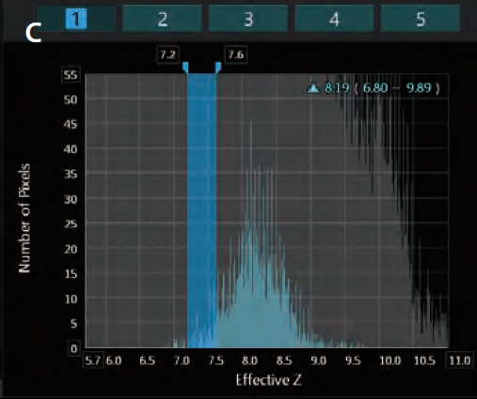Screen dimensions: 477x399
Task: Click the histogram peak icon beside 8.19
Action: click(313, 87)
